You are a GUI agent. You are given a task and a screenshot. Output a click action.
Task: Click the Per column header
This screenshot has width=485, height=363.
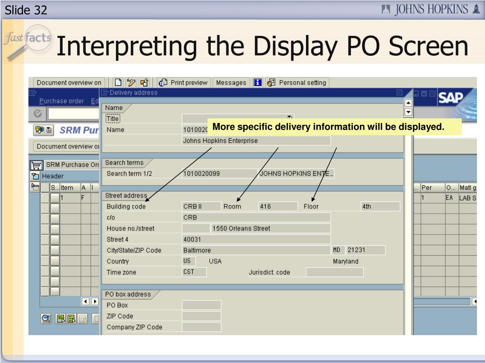pos(432,188)
